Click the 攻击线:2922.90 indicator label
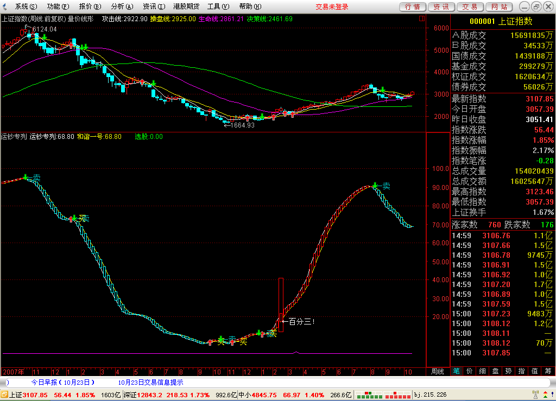The image size is (556, 401). [124, 19]
